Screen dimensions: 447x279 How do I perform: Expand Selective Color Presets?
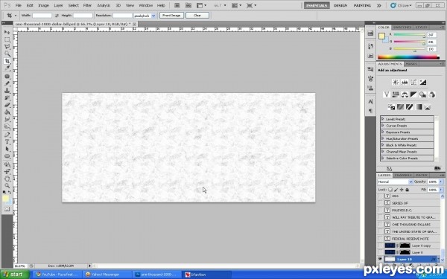pos(383,158)
